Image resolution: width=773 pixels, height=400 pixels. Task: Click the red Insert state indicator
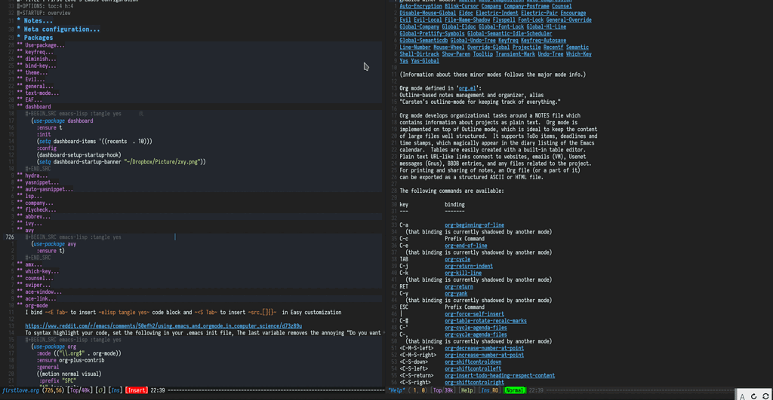(x=137, y=390)
